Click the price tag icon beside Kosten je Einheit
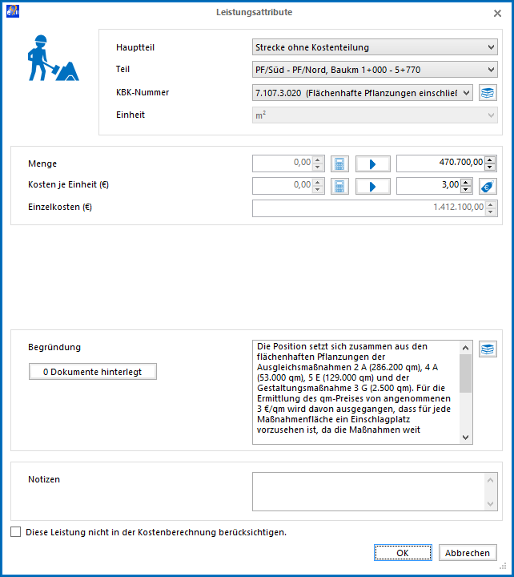 [488, 186]
